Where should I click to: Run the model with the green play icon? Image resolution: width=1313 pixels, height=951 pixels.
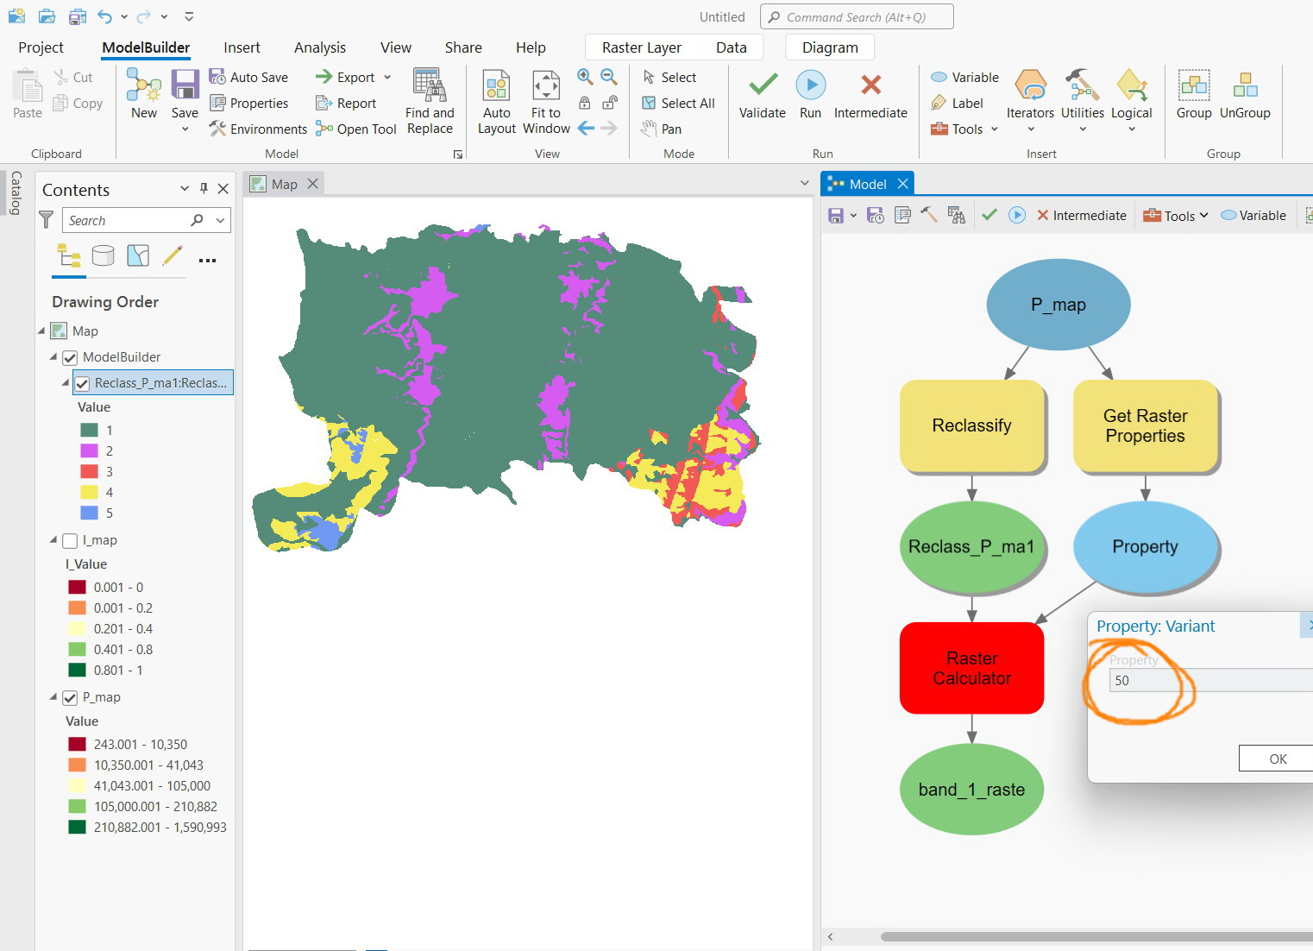point(810,85)
